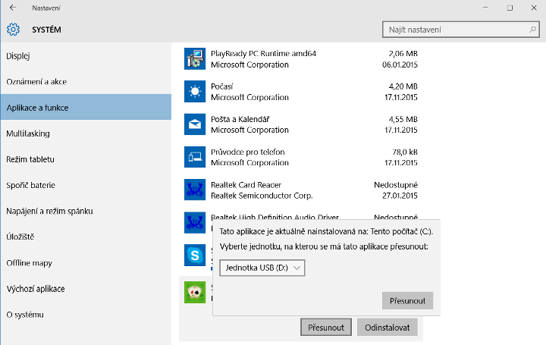
Task: Select Pošta a Kalendář app name
Action: click(240, 119)
